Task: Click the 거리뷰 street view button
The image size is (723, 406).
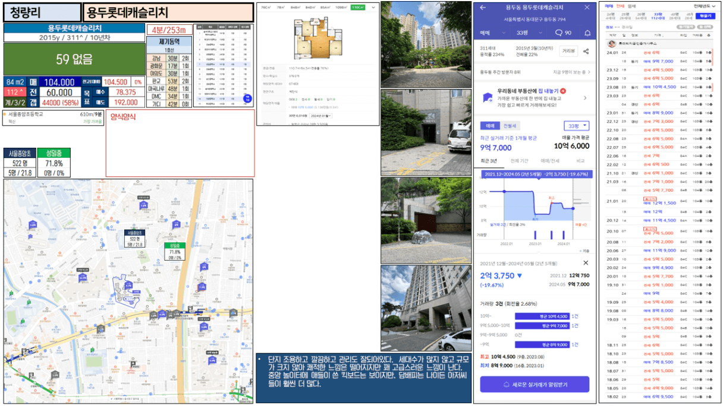Action: 568,52
